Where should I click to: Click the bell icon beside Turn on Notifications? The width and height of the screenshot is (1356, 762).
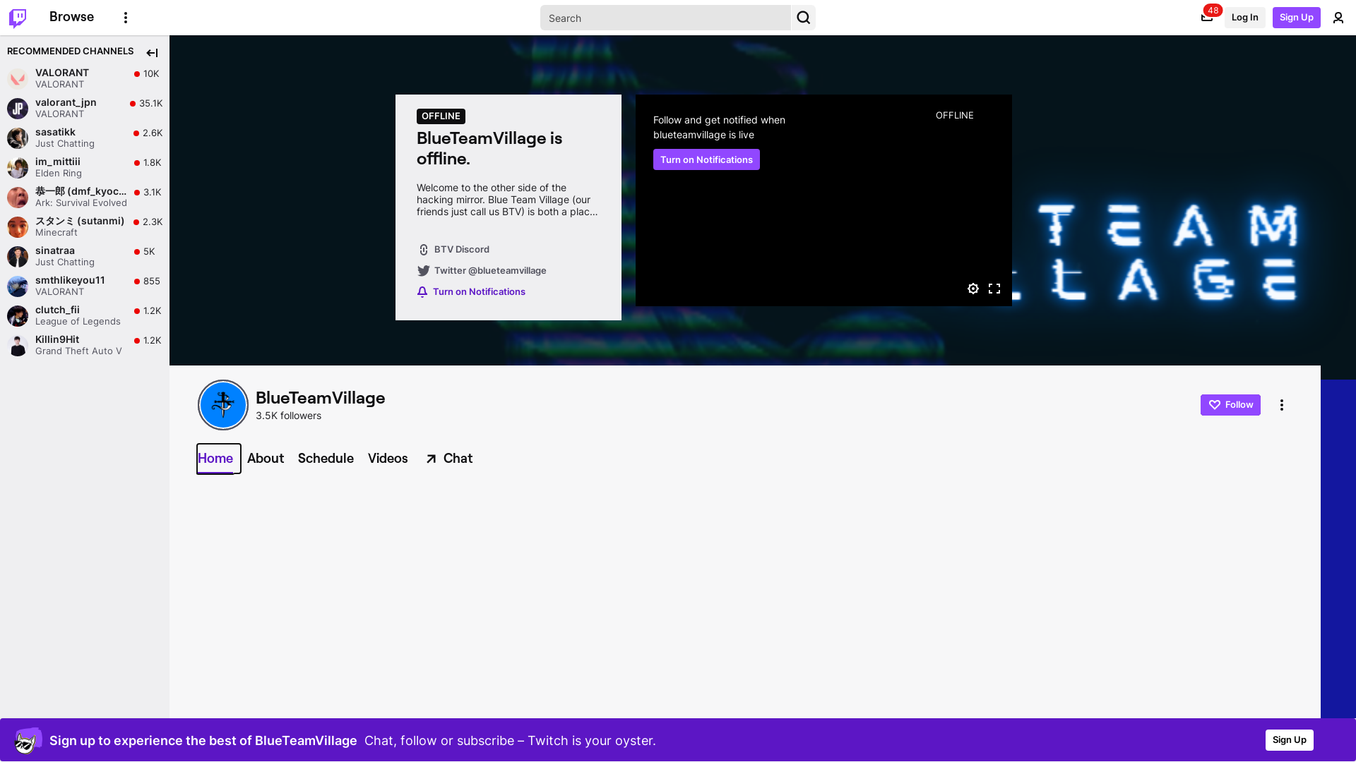pos(422,291)
